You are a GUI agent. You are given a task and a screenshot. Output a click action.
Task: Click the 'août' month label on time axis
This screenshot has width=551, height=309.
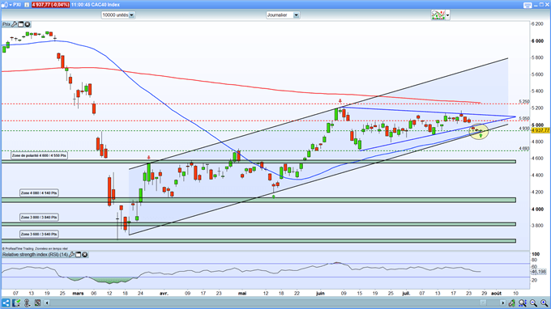coord(496,293)
